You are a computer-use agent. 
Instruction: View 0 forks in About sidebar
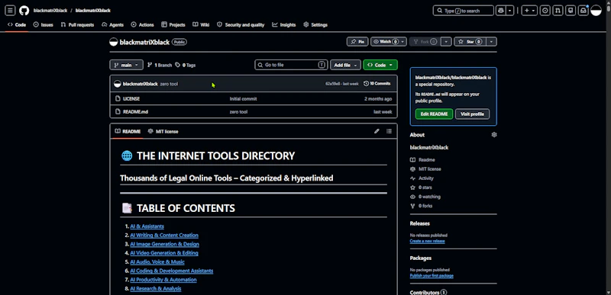(422, 206)
